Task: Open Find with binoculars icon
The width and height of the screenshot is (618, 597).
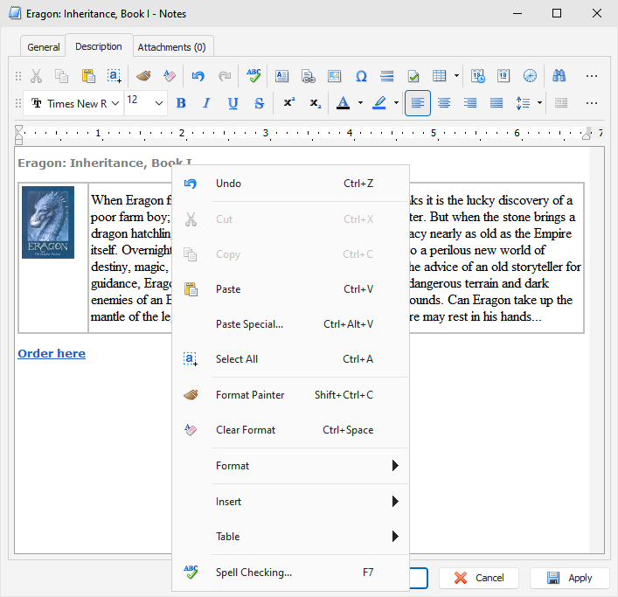Action: [x=559, y=76]
